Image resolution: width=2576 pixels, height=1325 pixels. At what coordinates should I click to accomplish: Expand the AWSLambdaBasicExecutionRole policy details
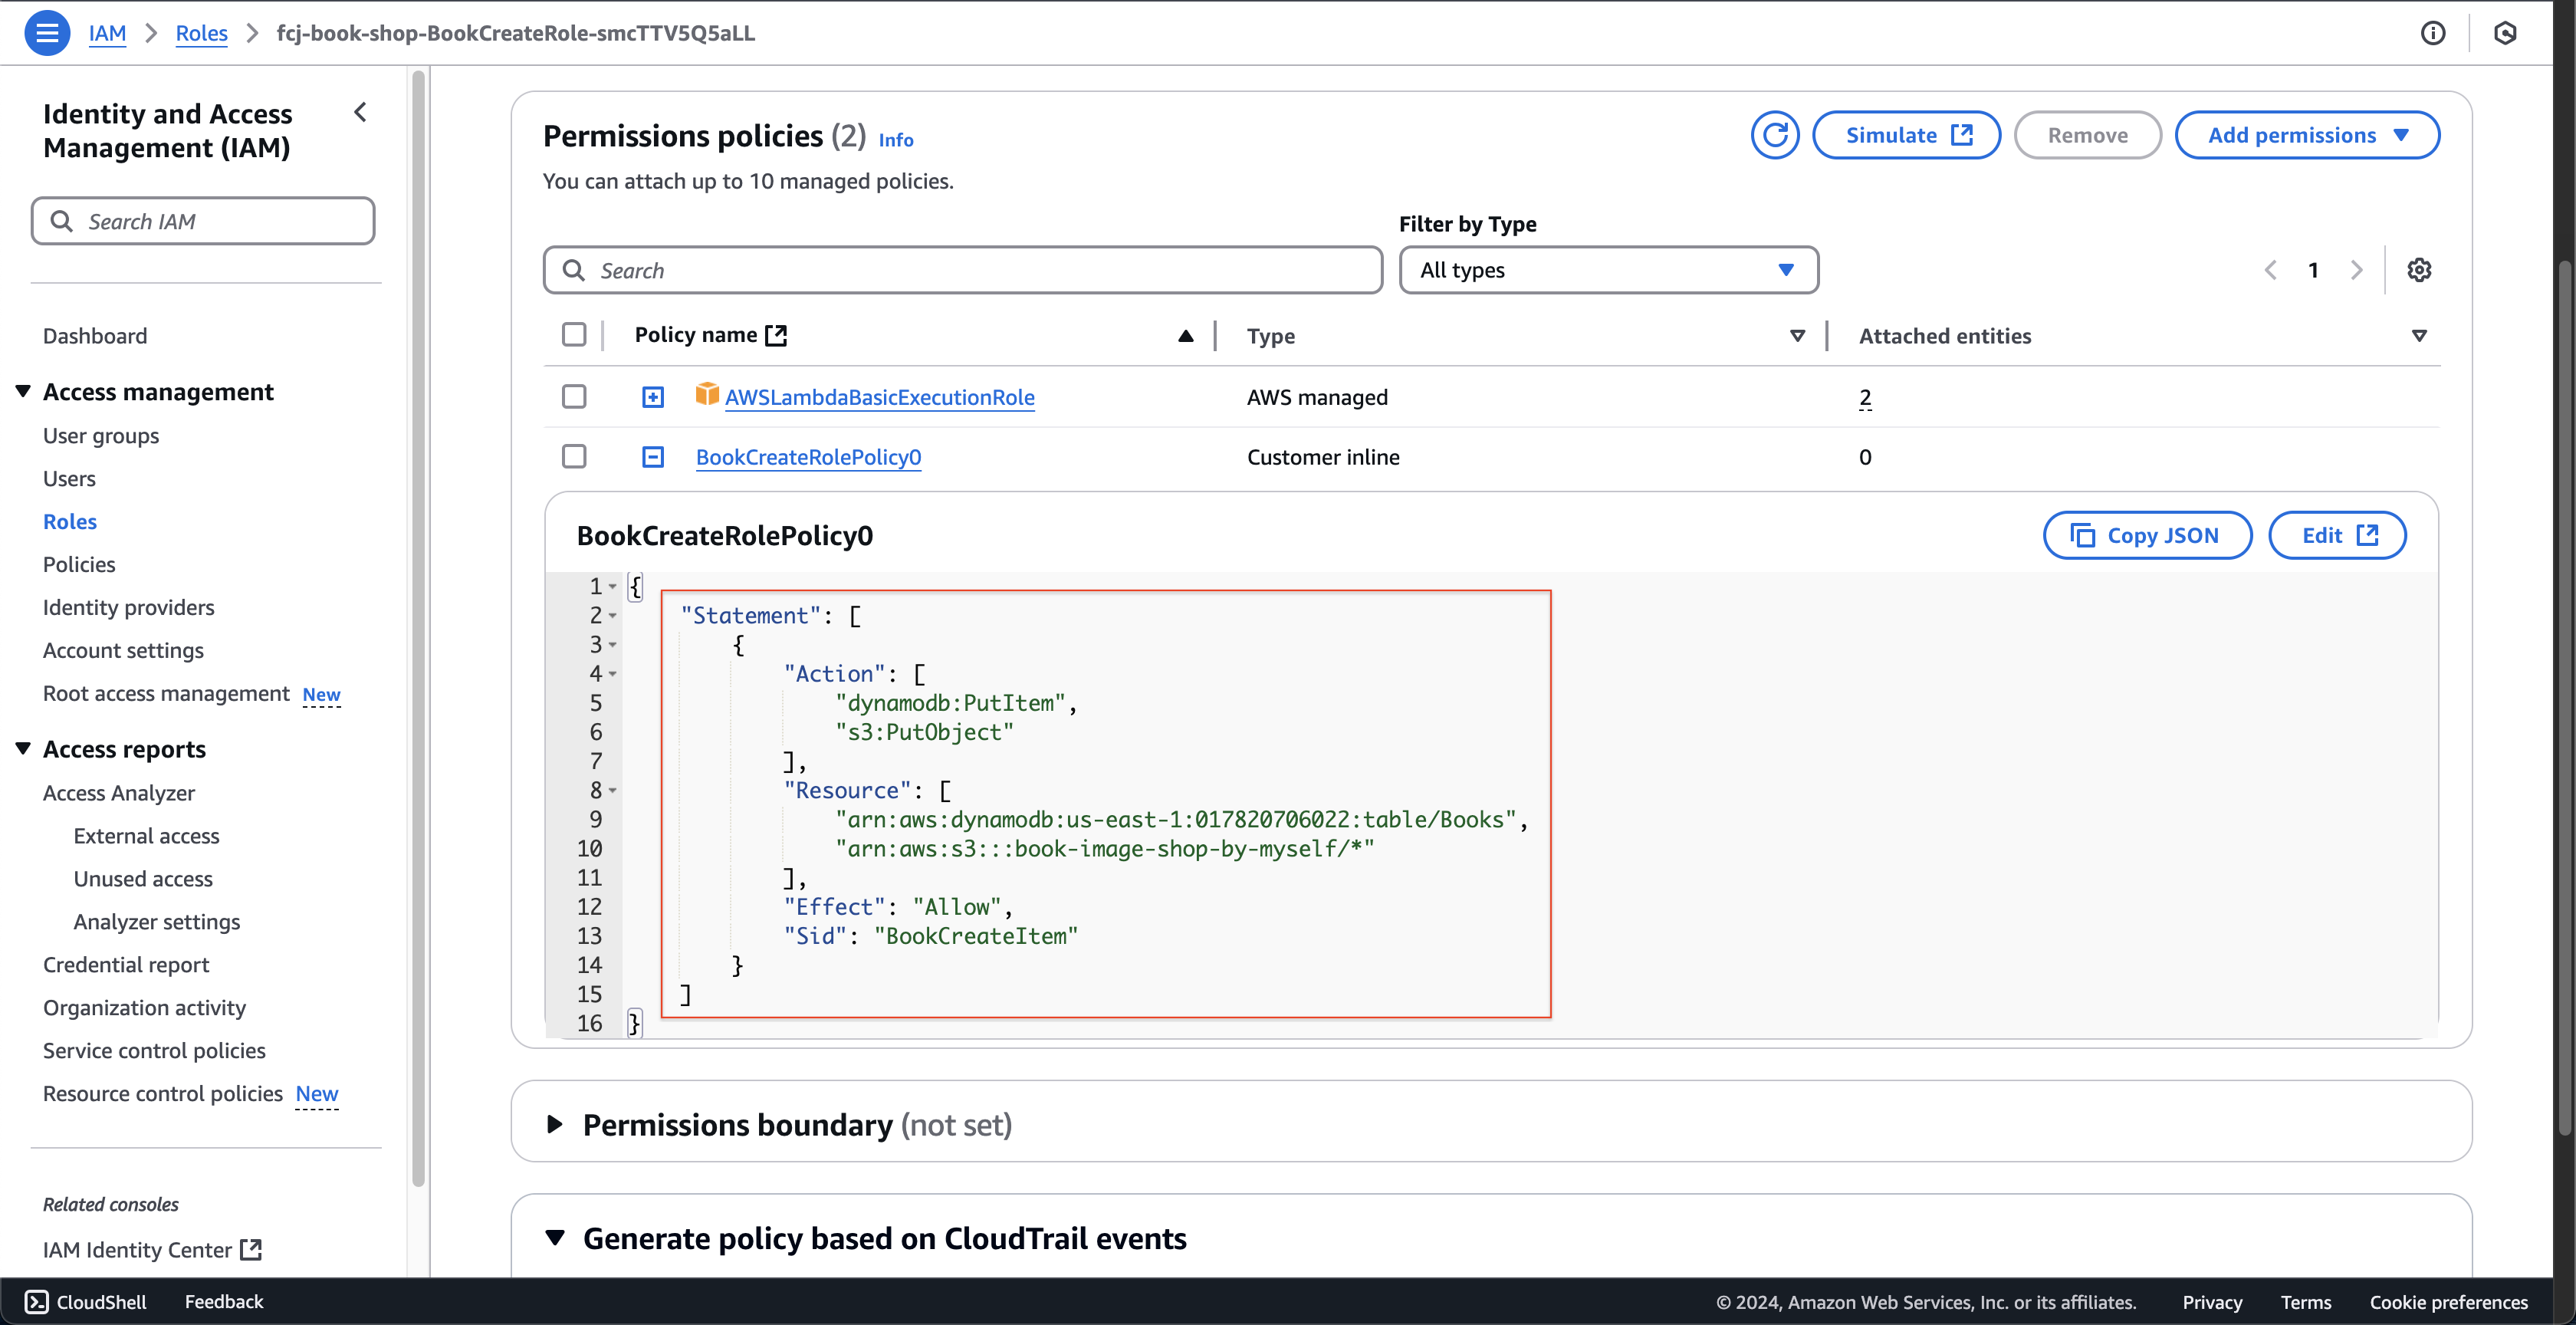click(653, 397)
